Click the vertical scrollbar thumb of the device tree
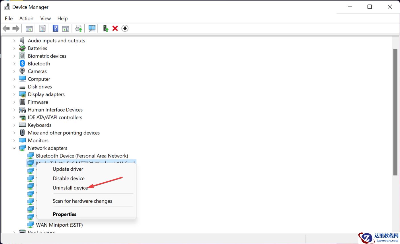400x244 pixels. click(395, 112)
